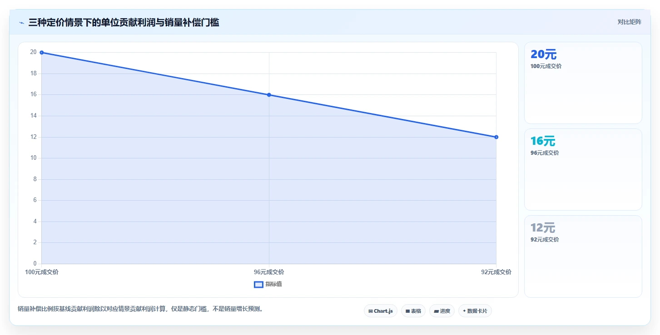Click the data point at 92元成交价
This screenshot has width=660, height=335.
point(496,137)
